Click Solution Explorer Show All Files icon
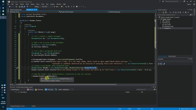Viewport: 196px width, 110px height. click(x=180, y=12)
